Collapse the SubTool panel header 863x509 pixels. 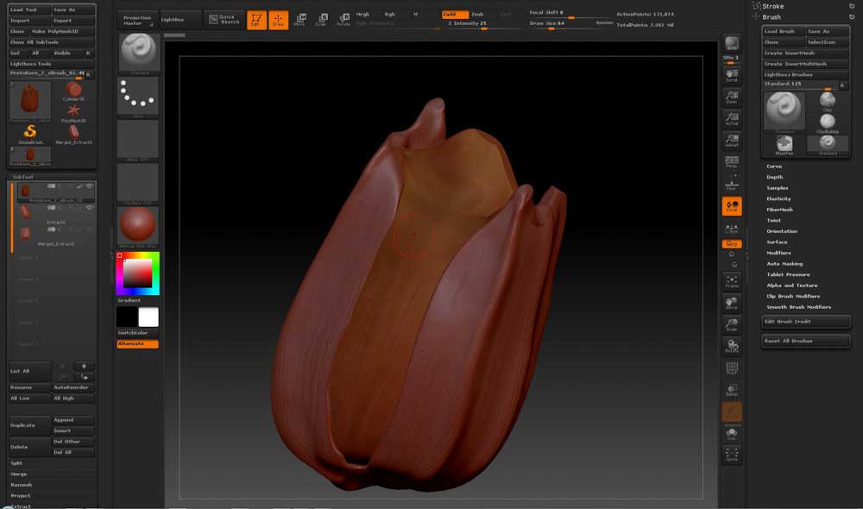pyautogui.click(x=22, y=176)
